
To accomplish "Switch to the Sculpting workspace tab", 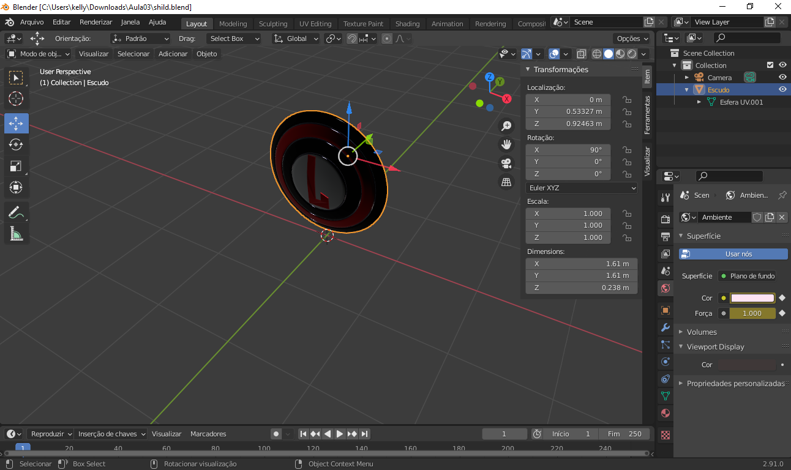I will (x=273, y=24).
